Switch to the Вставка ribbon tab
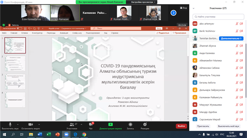 coord(25,33)
